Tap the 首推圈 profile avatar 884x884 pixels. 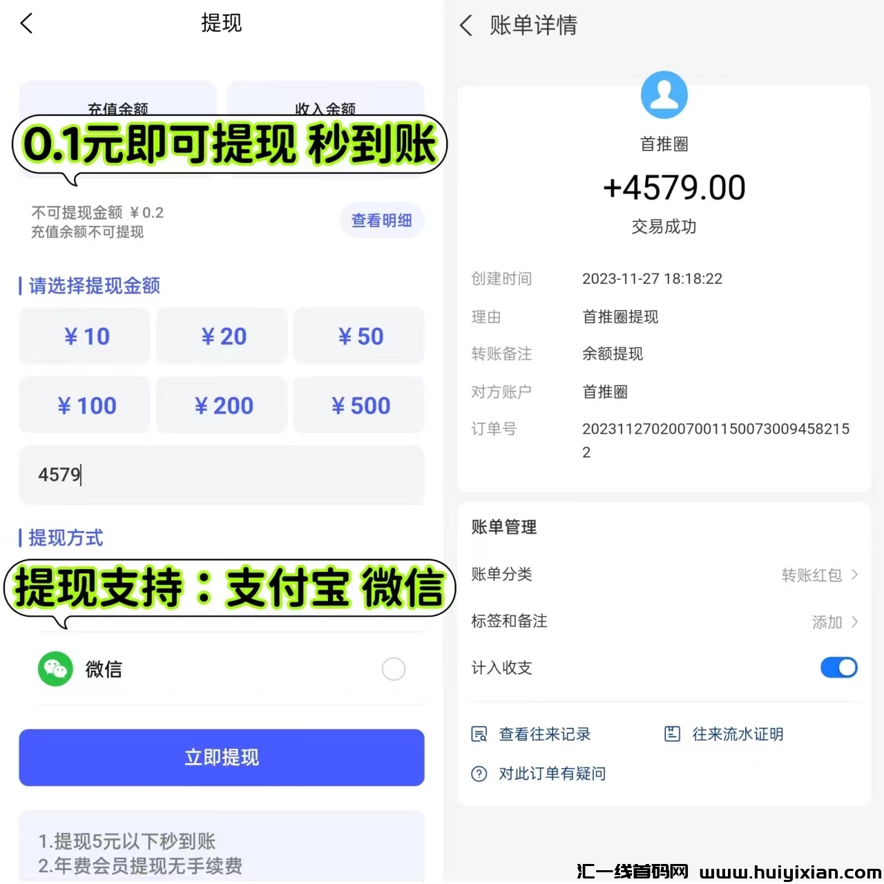click(664, 95)
